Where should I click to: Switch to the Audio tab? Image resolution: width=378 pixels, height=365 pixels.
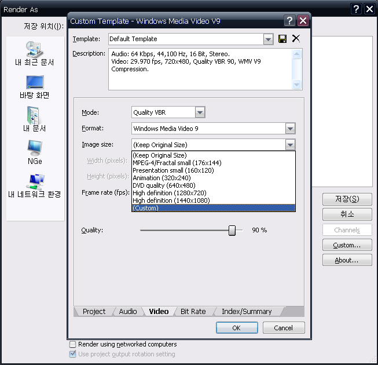click(128, 312)
